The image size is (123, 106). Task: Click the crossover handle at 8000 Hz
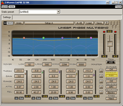[86, 55]
